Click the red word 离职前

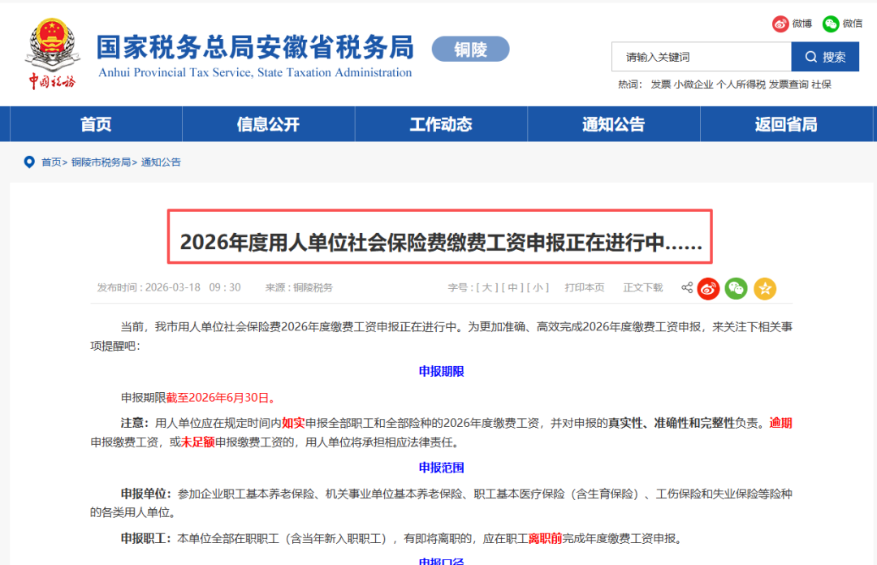(546, 539)
